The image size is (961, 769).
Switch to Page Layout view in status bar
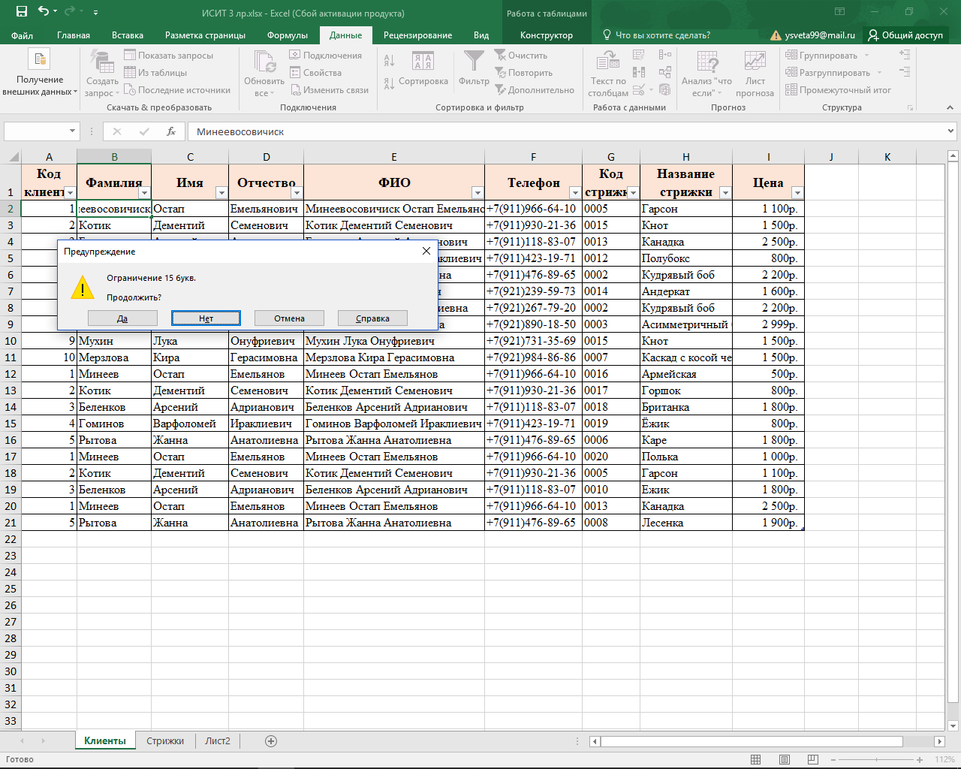coord(785,759)
